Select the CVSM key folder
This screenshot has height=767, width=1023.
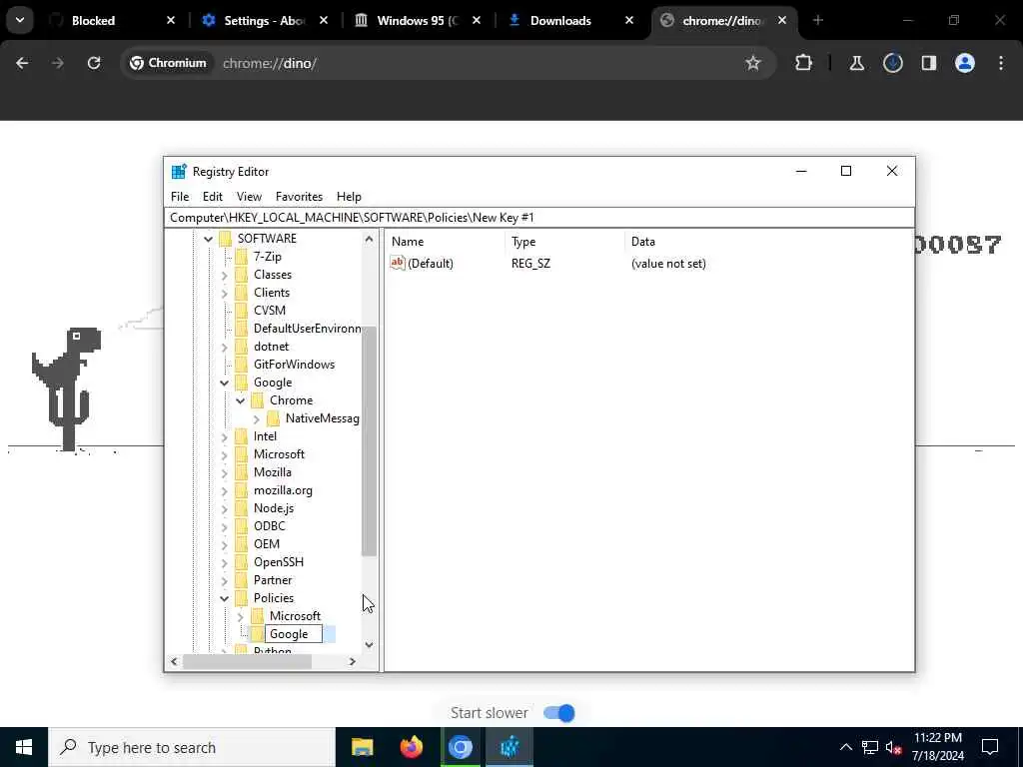270,311
